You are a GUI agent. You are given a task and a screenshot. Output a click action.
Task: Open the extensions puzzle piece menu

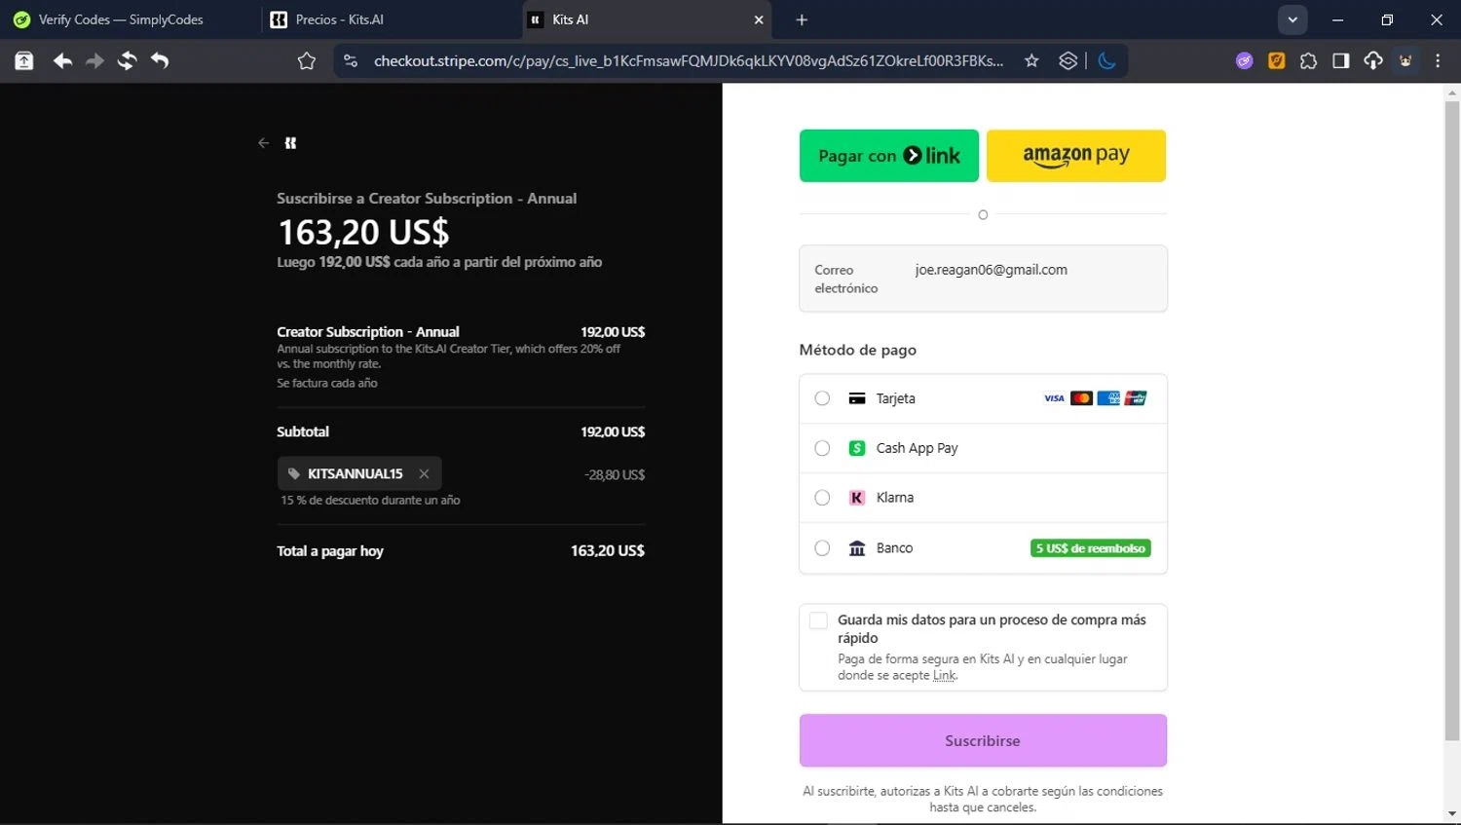click(1309, 61)
